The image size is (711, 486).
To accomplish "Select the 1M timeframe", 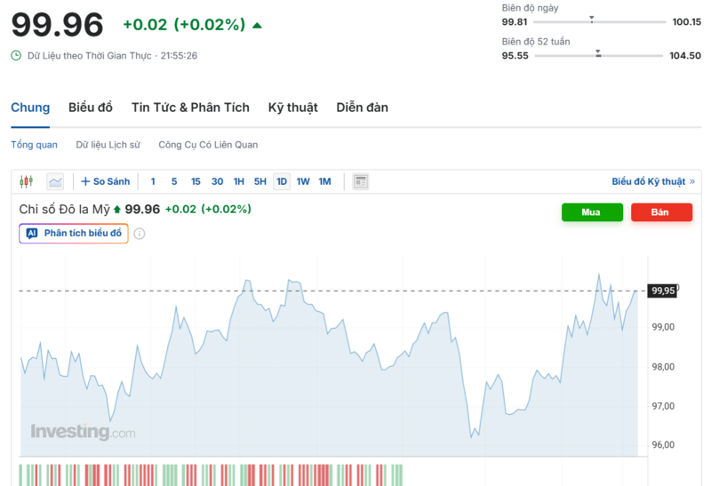I will [x=324, y=181].
